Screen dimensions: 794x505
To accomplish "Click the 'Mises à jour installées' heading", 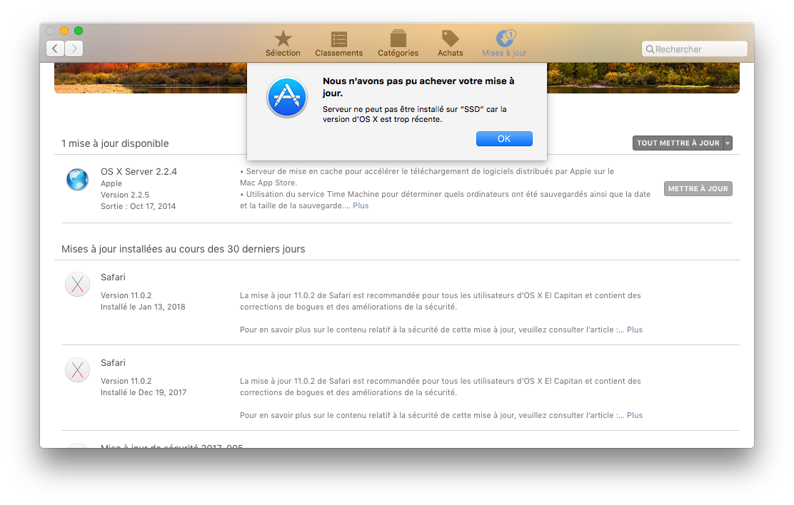I will 184,249.
